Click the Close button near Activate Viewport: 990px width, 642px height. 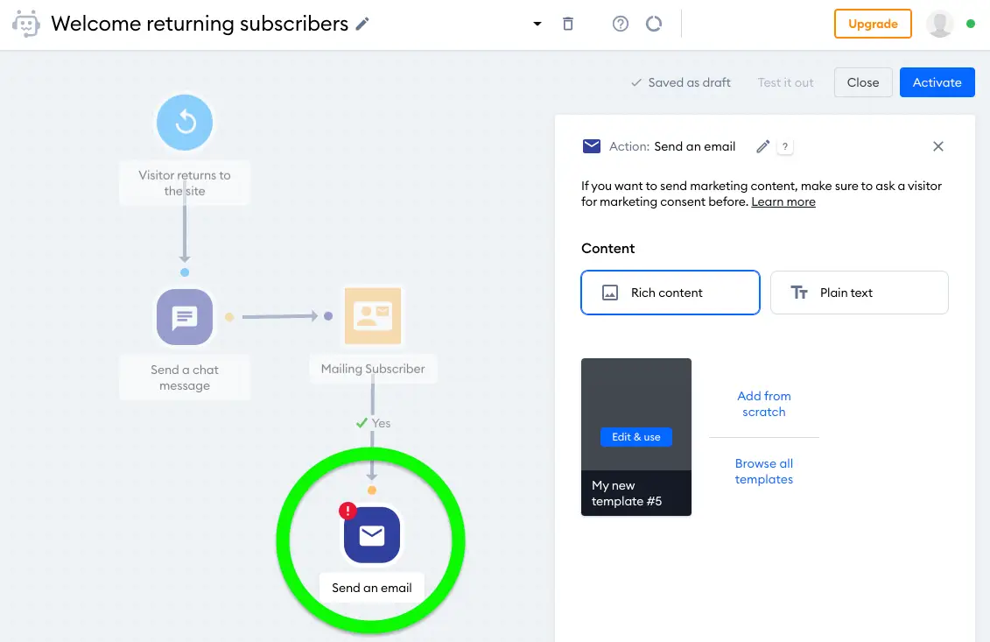coord(863,82)
